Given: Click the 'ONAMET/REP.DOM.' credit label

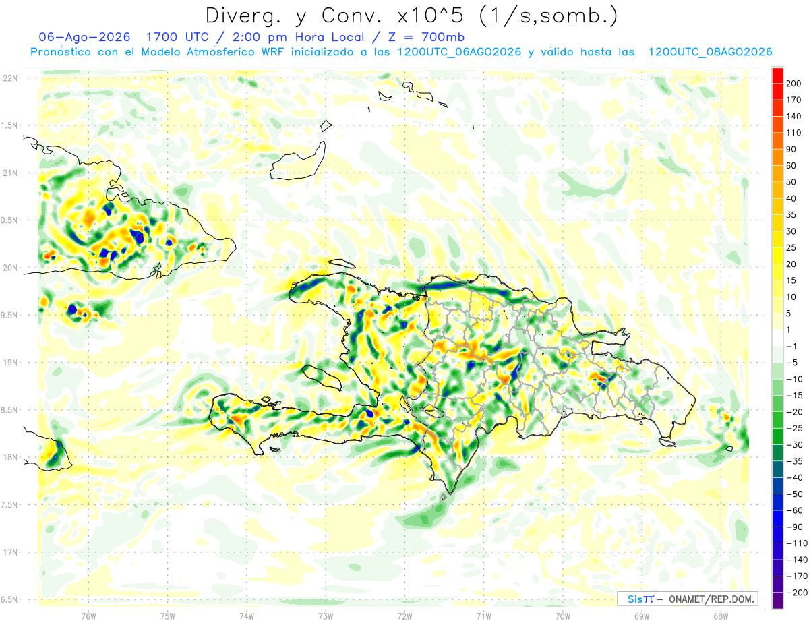Looking at the screenshot, I should [x=711, y=599].
